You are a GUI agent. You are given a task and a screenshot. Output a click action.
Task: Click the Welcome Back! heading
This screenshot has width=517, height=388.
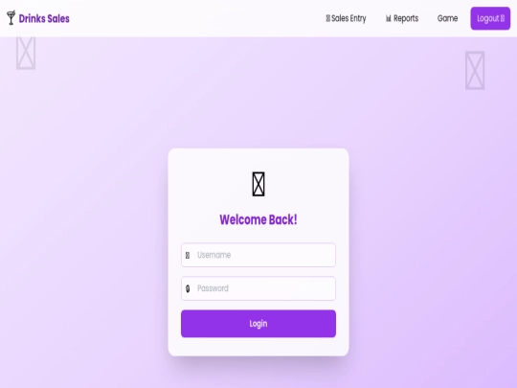point(258,219)
